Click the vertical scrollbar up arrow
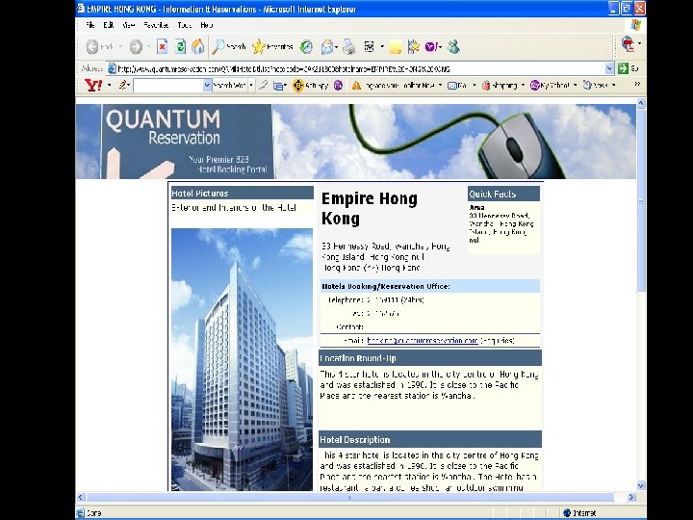Screen dimensions: 693x520 (641, 103)
